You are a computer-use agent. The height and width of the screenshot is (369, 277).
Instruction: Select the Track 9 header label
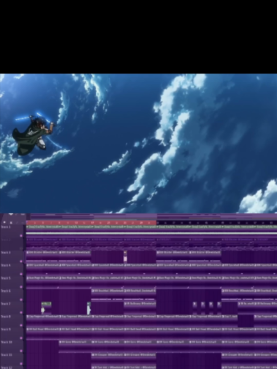[6, 329]
